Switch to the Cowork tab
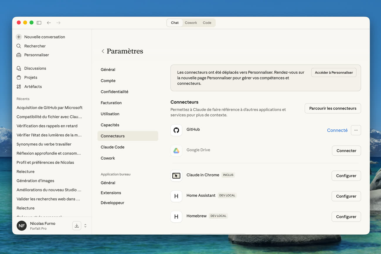 (x=191, y=23)
